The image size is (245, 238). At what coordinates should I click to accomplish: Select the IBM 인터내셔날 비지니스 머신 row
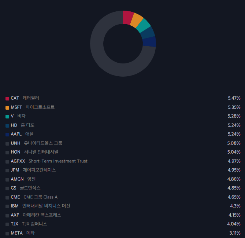[x=123, y=206]
